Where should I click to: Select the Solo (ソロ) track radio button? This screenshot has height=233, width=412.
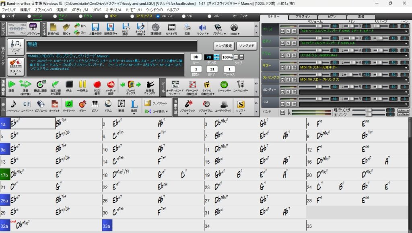point(183,16)
